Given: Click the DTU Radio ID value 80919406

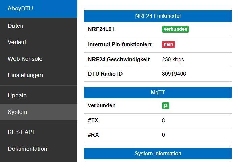Looking at the screenshot, I should 174,74.
